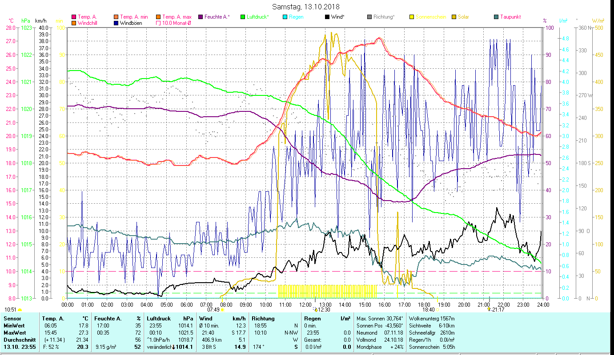Click the Wolkenunterg 1567m entry
The width and height of the screenshot is (614, 355).
[x=432, y=319]
